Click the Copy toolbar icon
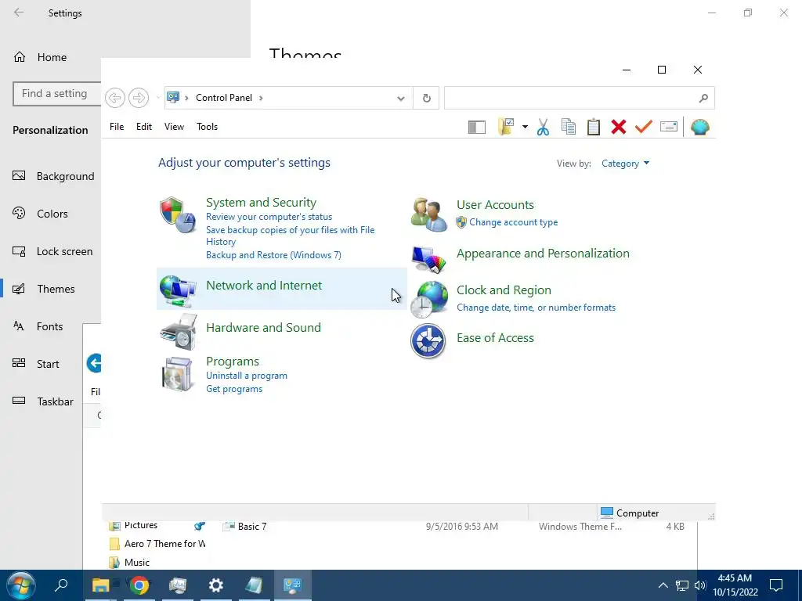The width and height of the screenshot is (802, 601). click(x=569, y=127)
